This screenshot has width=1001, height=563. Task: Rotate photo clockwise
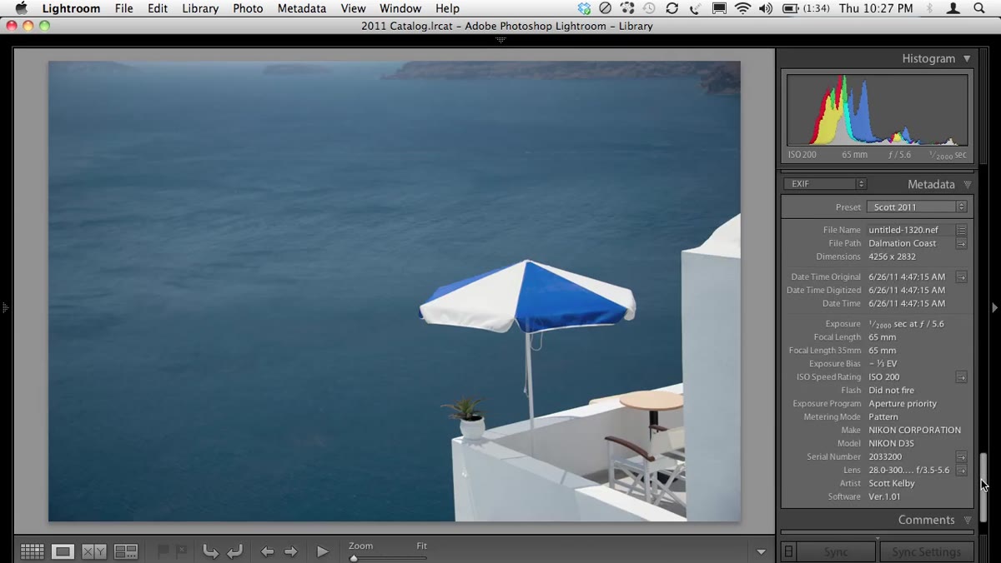(235, 551)
